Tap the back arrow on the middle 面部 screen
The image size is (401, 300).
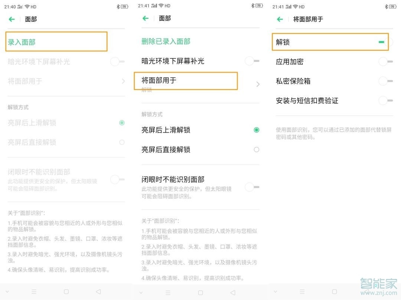pos(145,18)
